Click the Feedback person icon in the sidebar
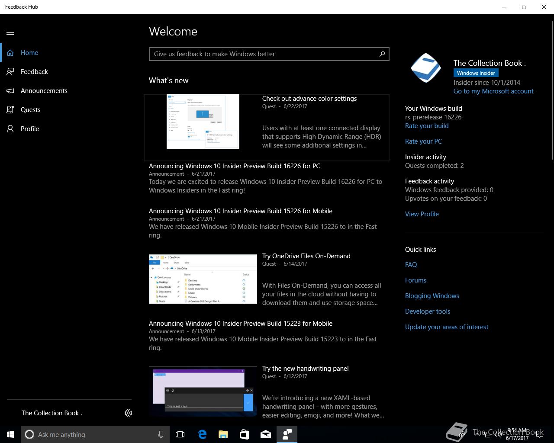The image size is (554, 443). point(10,72)
